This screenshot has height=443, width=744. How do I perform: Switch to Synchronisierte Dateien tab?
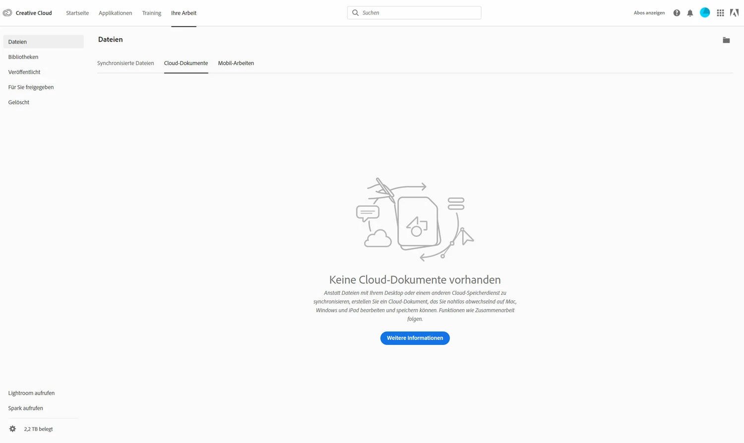tap(125, 63)
